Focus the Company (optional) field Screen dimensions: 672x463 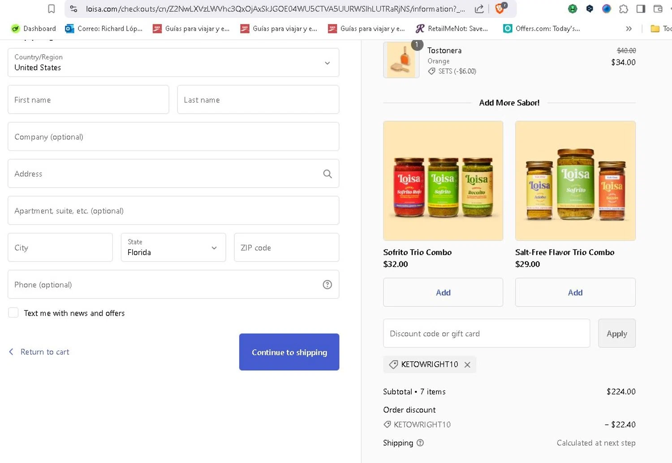[173, 137]
